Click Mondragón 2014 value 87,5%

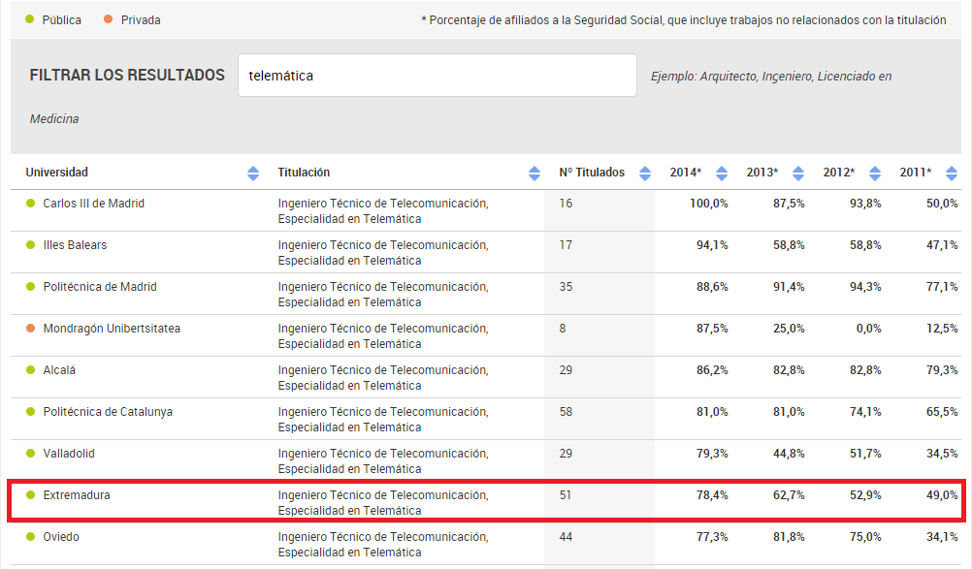click(712, 329)
